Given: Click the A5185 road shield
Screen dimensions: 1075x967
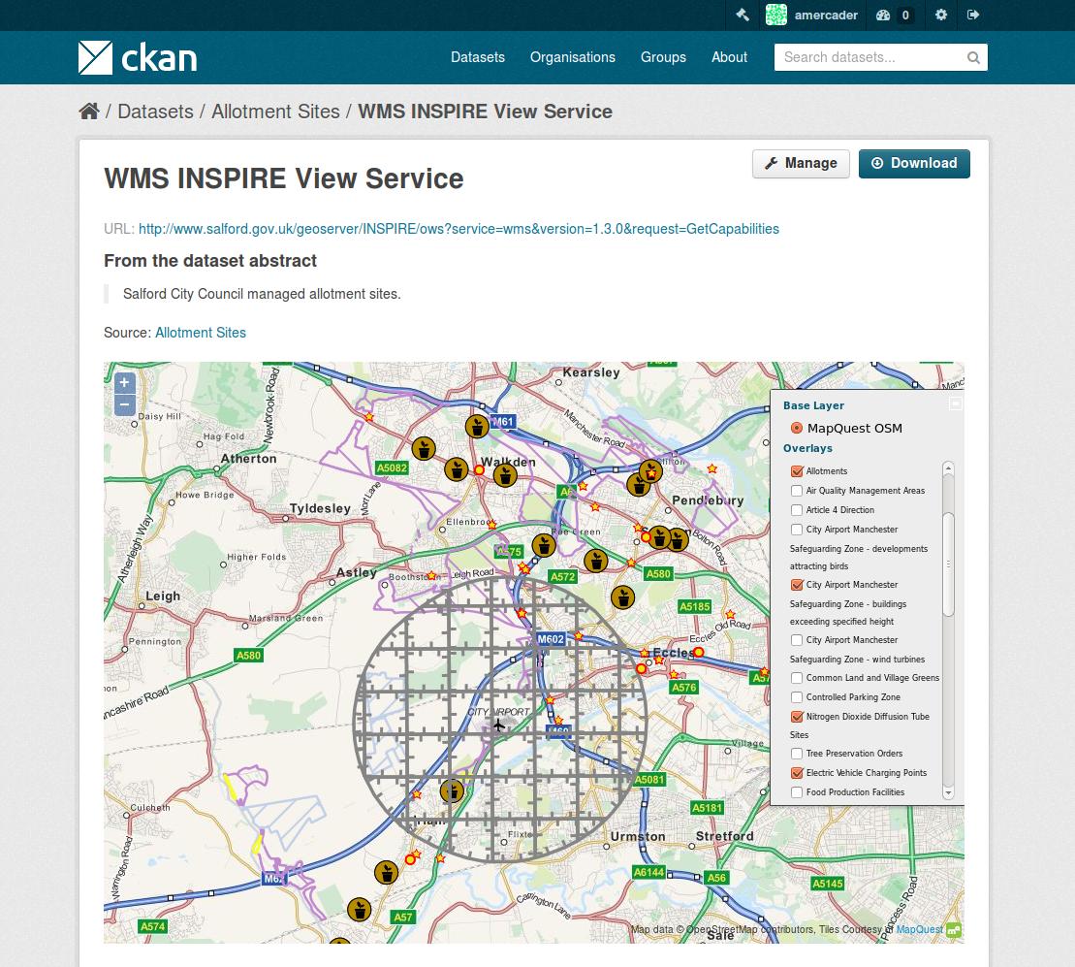Looking at the screenshot, I should point(694,607).
